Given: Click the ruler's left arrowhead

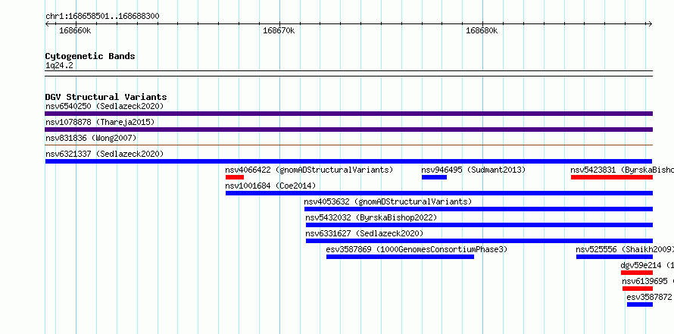Looking at the screenshot, I should click(x=47, y=23).
